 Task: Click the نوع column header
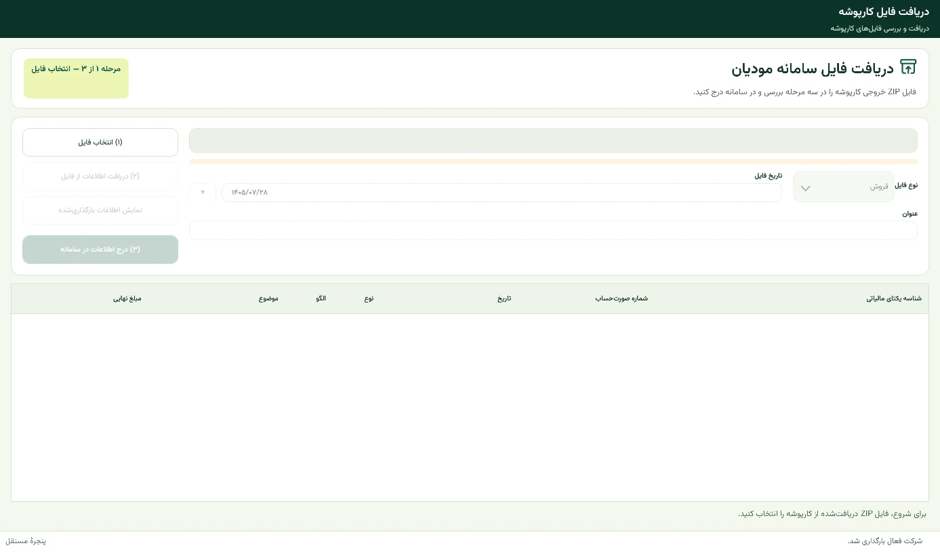click(x=369, y=298)
